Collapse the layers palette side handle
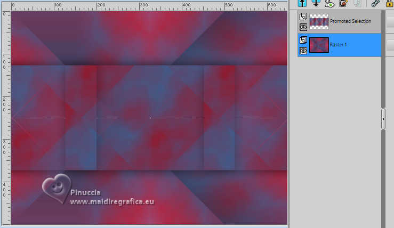The image size is (394, 228). click(x=383, y=119)
